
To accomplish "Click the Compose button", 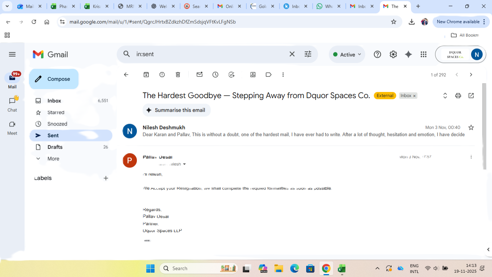I will [x=54, y=79].
